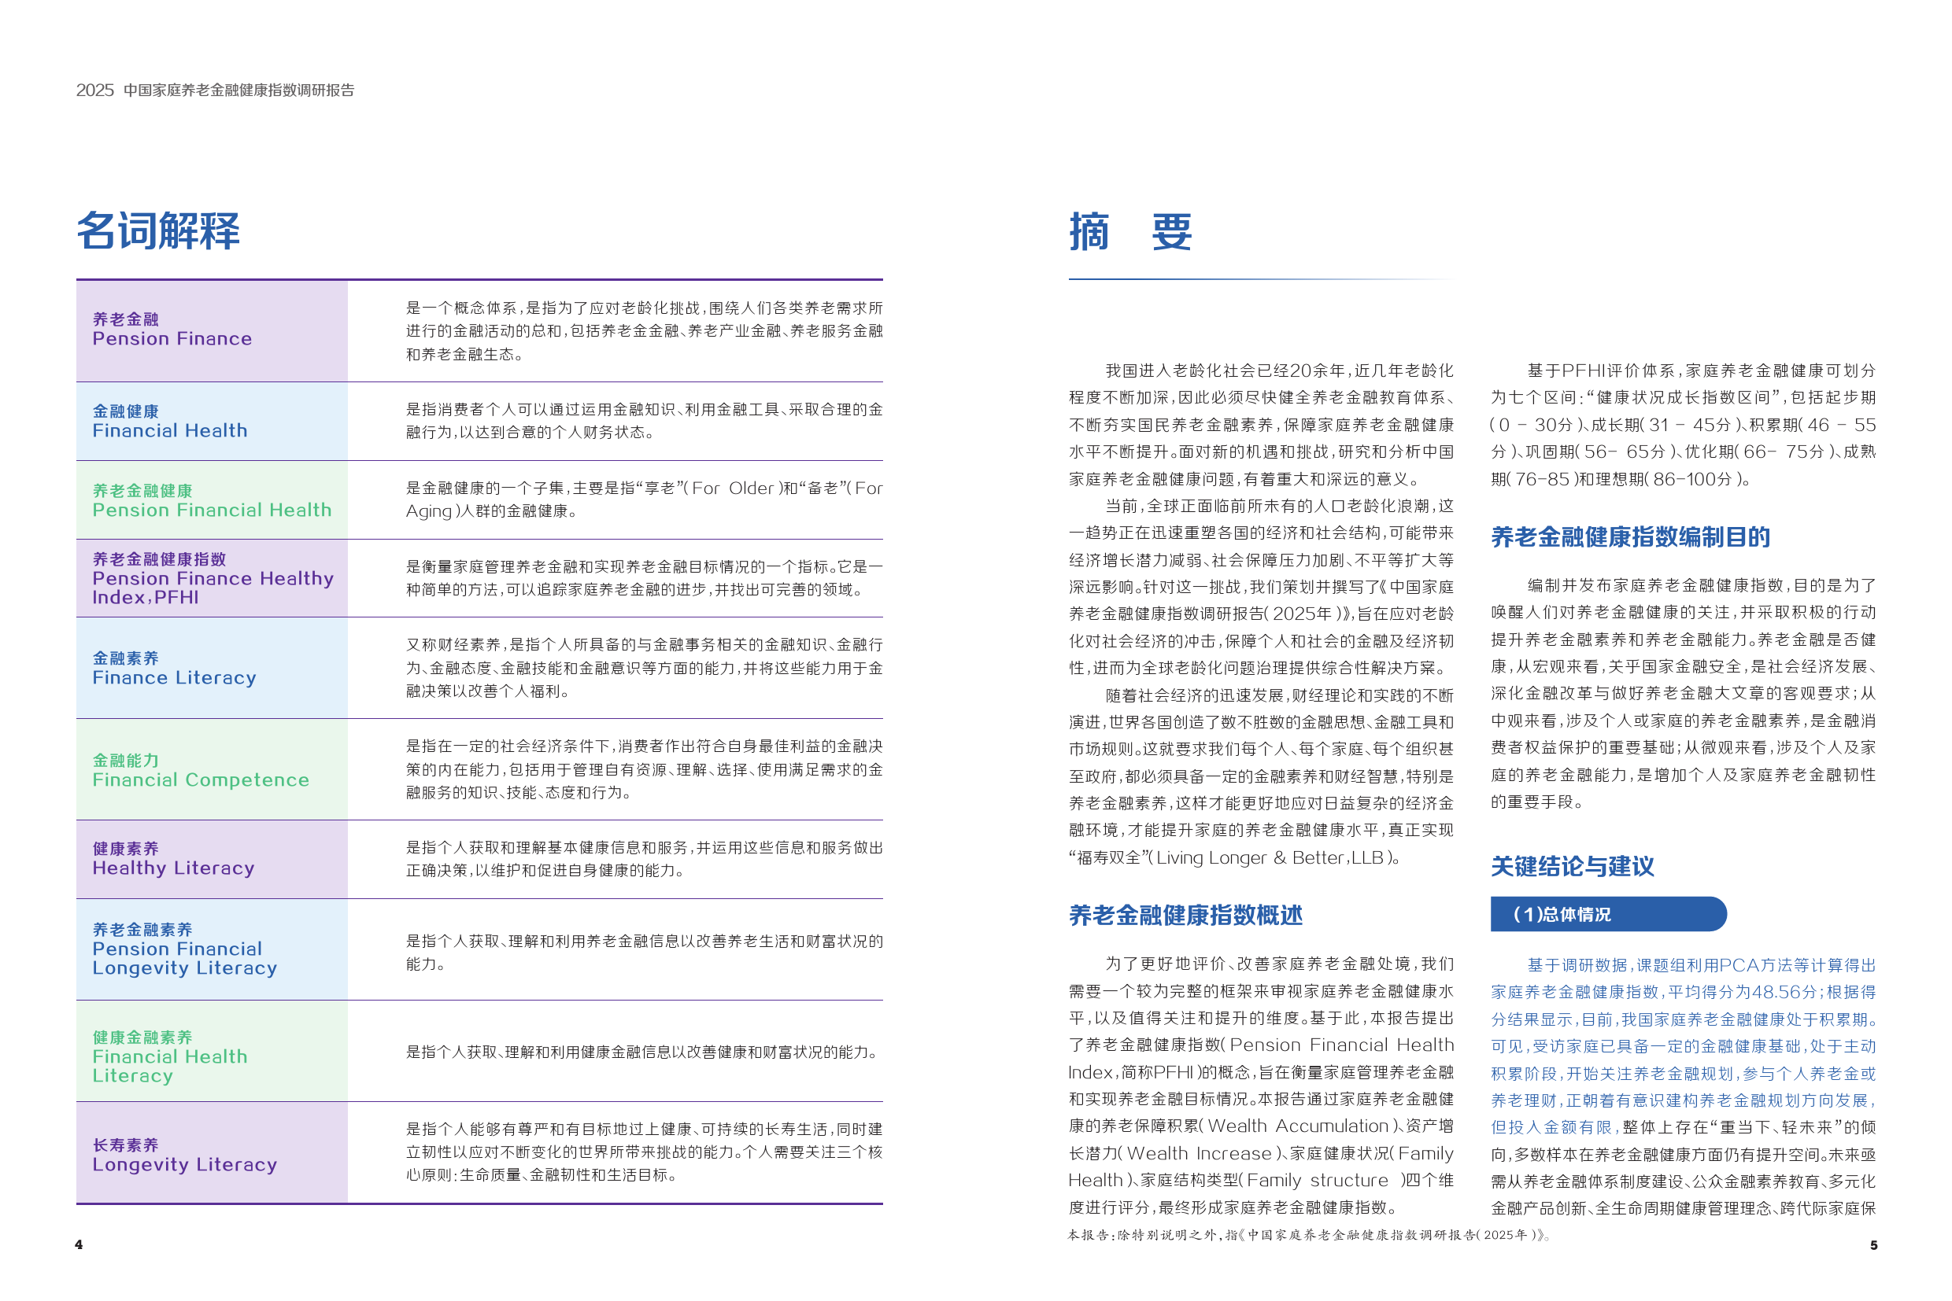Click section heading 关键结论与建议

coord(1573,866)
